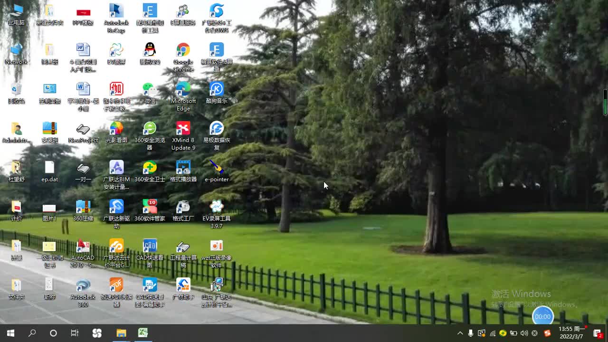This screenshot has height=342, width=608.
Task: Click the microphone tray icon
Action: (x=471, y=333)
